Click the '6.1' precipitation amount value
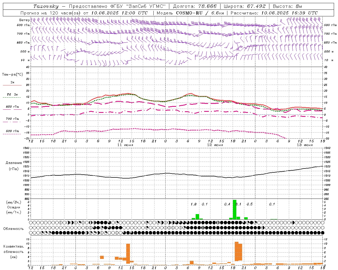Image resolution: width=338 pixels, height=270 pixels. [238, 204]
